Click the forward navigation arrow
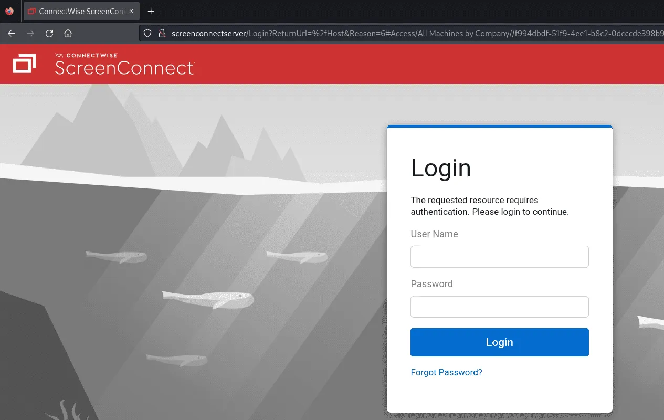 (30, 34)
